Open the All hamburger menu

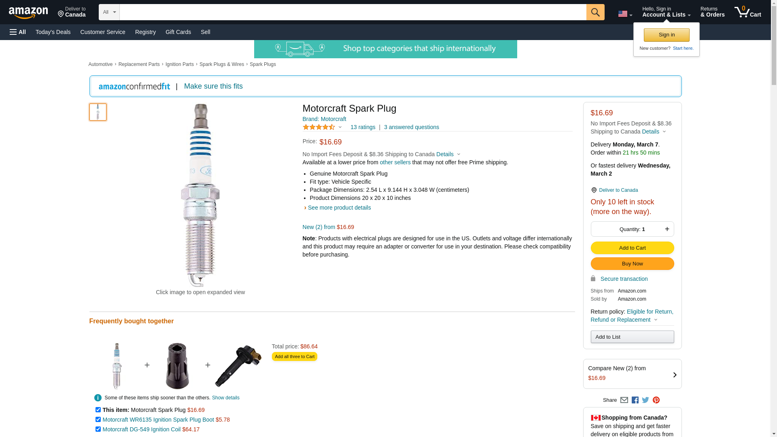18,32
